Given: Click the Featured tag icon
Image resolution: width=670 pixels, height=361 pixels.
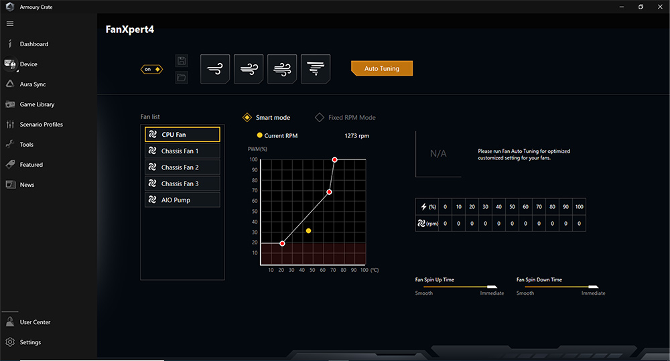Looking at the screenshot, I should coord(10,165).
